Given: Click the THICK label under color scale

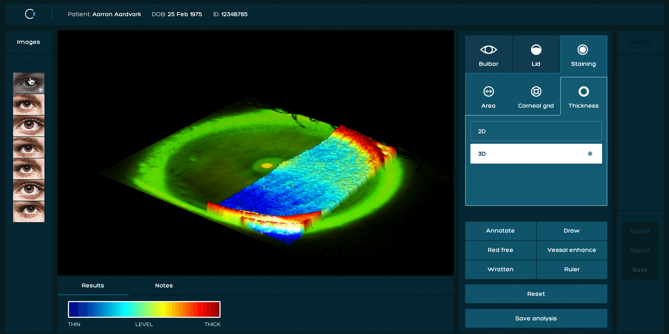Looking at the screenshot, I should tap(212, 324).
